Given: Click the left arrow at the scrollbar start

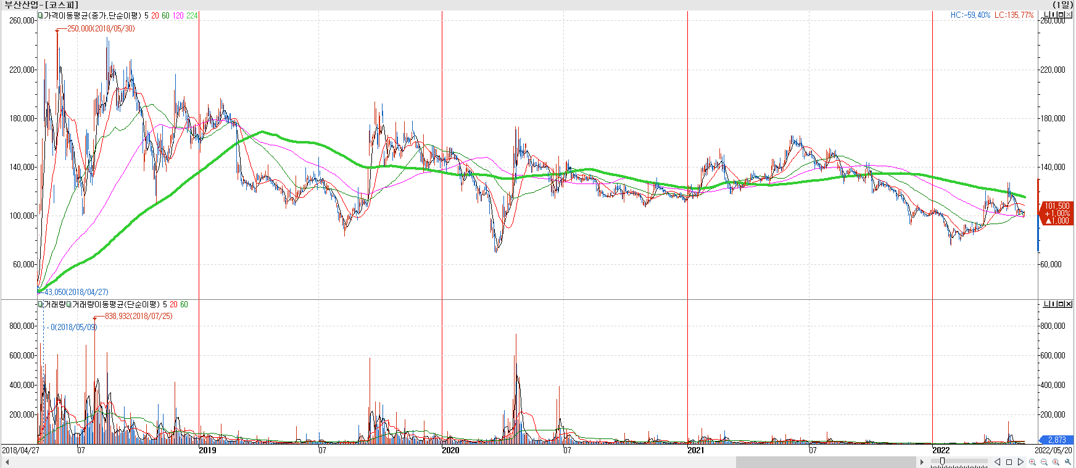Looking at the screenshot, I should click(6, 462).
